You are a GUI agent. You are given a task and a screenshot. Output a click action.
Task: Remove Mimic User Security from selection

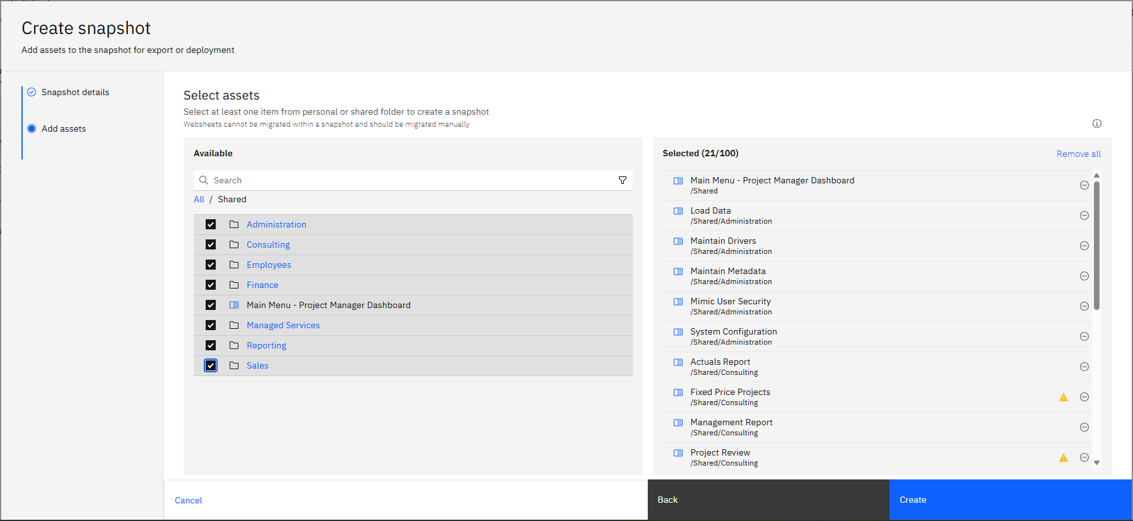1084,306
